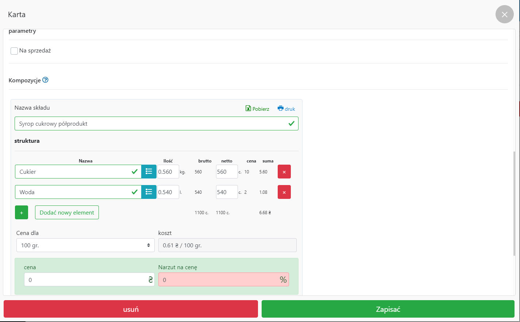Click the Excel Pobierz download icon
The width and height of the screenshot is (520, 322).
pos(248,109)
